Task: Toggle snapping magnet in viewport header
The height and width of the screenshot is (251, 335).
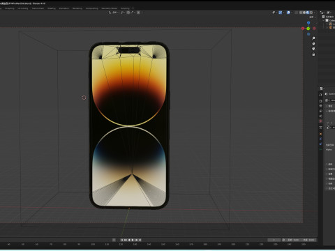Action: click(x=128, y=13)
